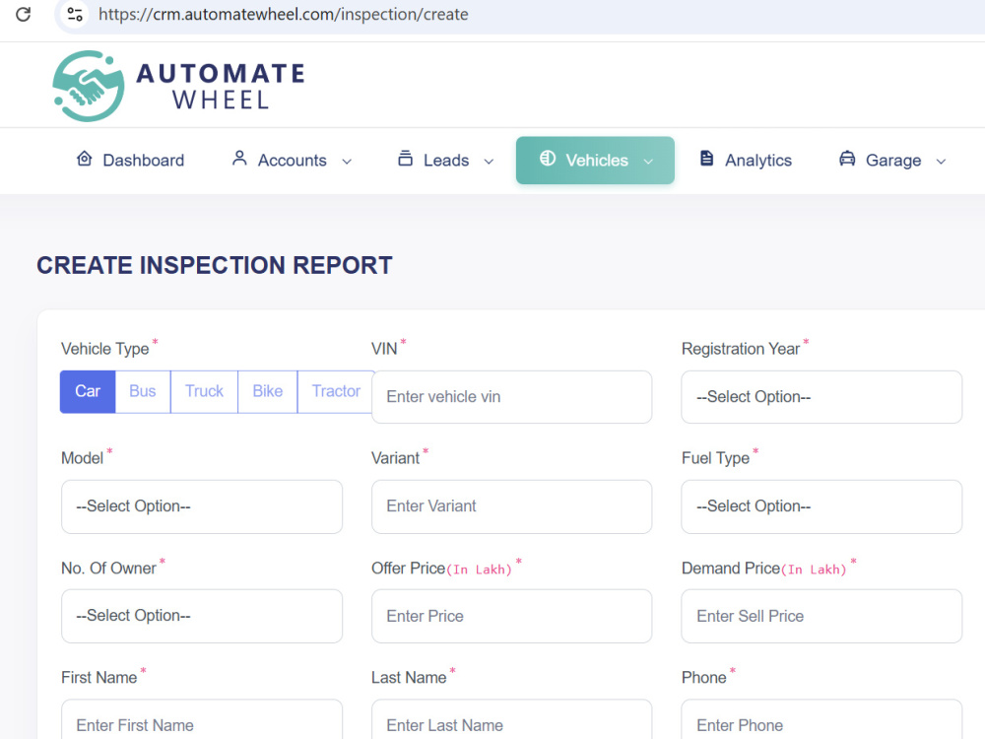Screen dimensions: 985x739
Task: Click the Registration Year label
Action: coord(741,349)
